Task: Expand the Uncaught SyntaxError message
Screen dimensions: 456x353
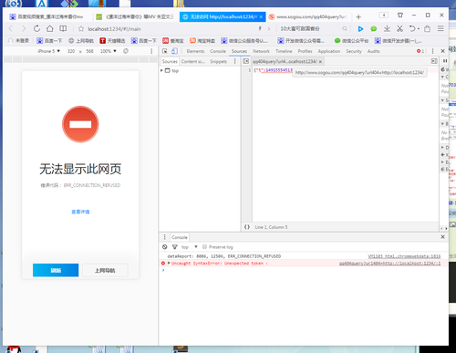Action: (169, 263)
